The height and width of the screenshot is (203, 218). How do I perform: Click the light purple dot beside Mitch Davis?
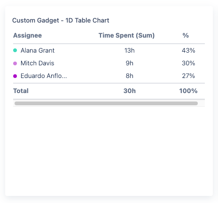(x=15, y=63)
